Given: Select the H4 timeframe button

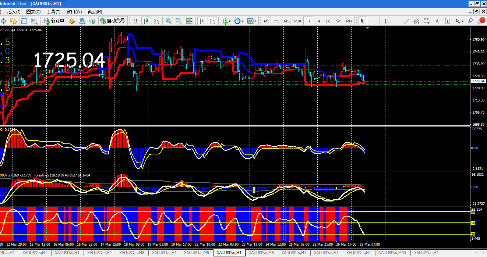Looking at the screenshot, I should tap(318, 21).
